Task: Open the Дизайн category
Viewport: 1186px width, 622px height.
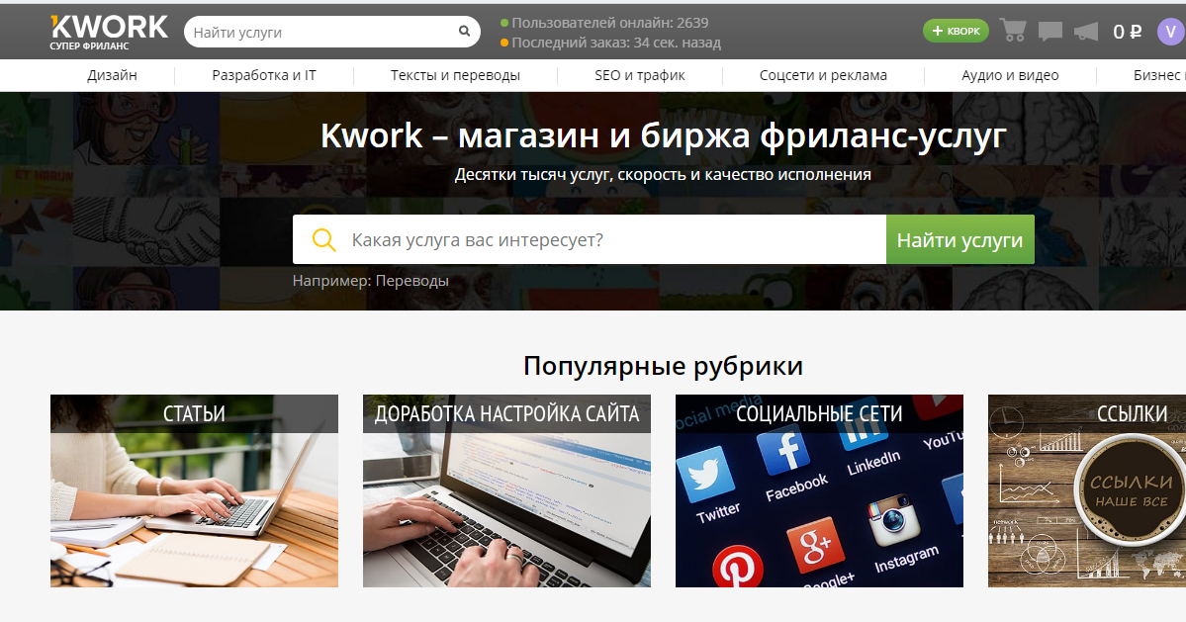Action: coord(111,74)
